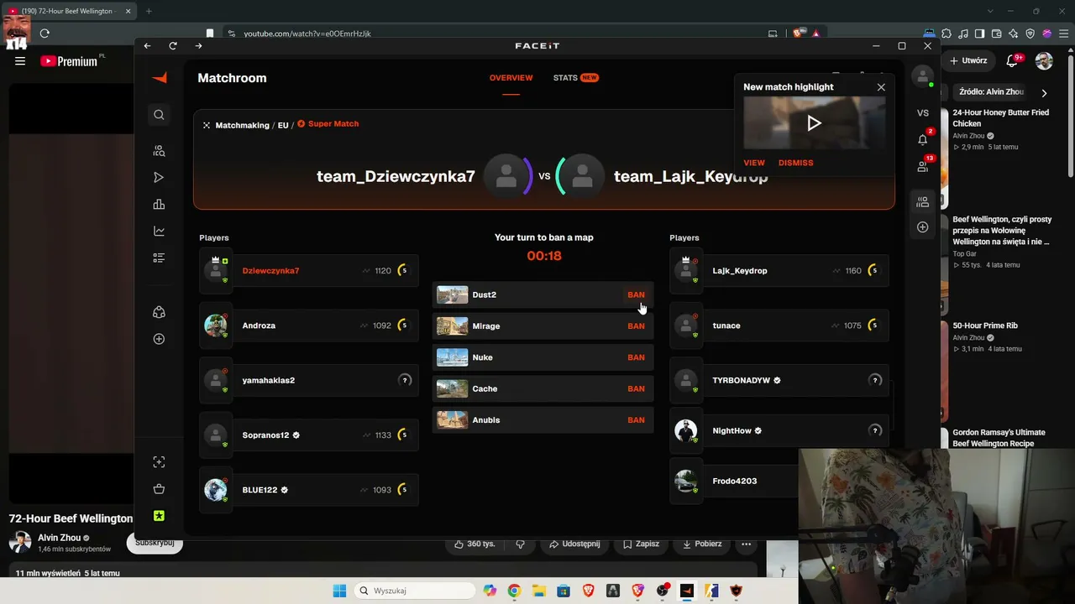
Task: Click the Pobierz download button
Action: (701, 544)
